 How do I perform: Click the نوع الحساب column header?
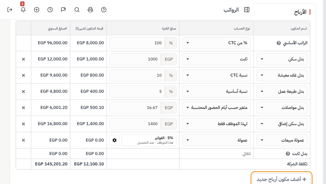point(242,28)
